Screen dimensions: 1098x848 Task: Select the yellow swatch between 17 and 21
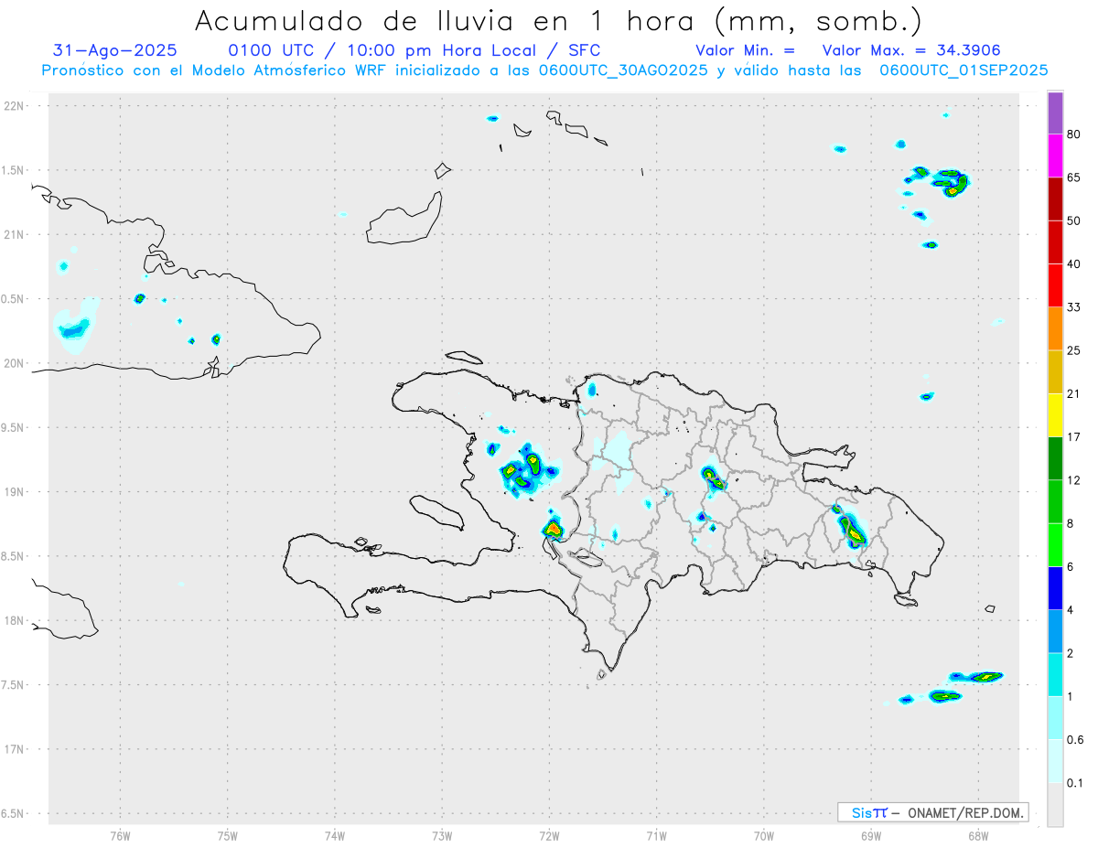point(1055,415)
